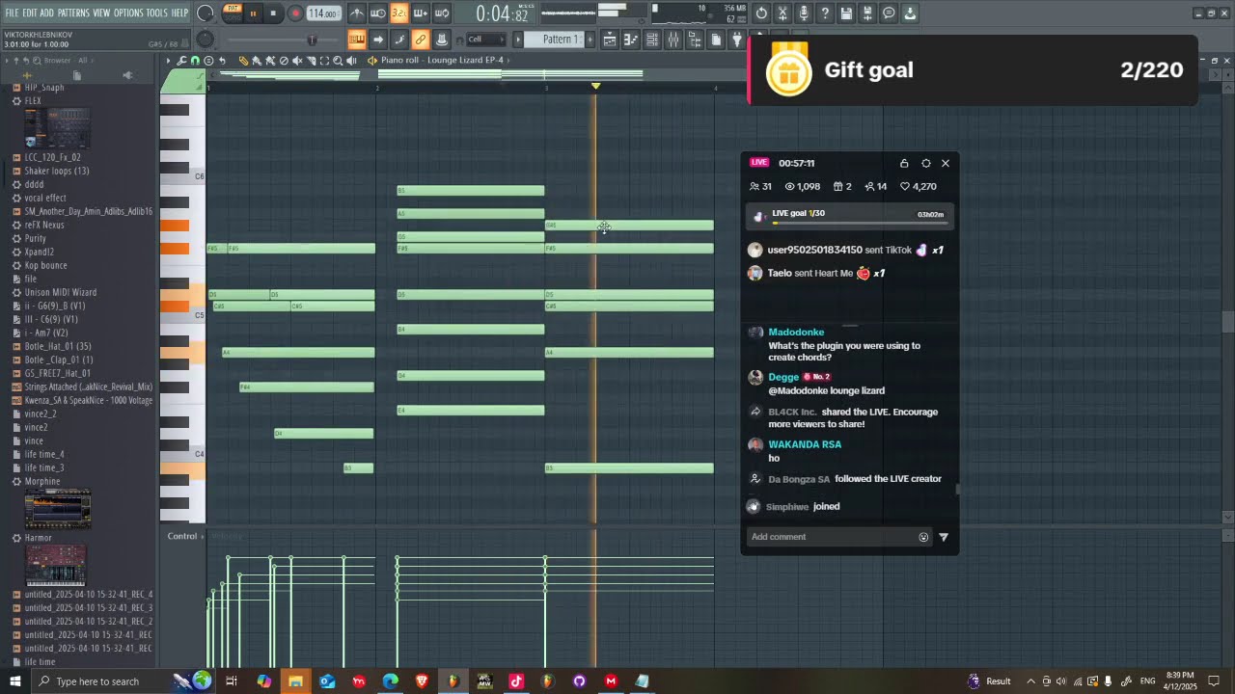The width and height of the screenshot is (1235, 694).
Task: Expand the Harmor browser item
Action: coord(39,538)
